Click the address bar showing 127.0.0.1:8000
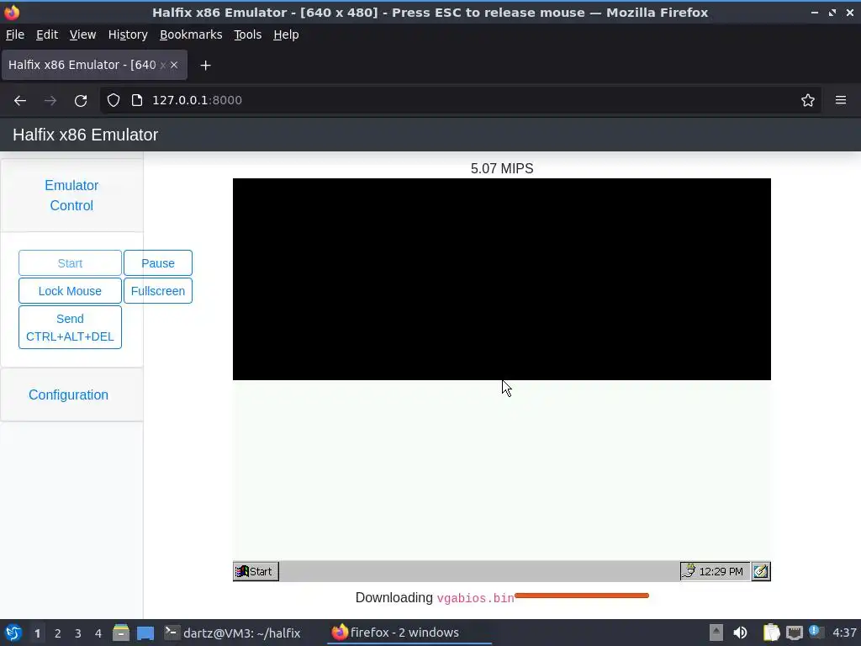This screenshot has height=646, width=861. [462, 100]
